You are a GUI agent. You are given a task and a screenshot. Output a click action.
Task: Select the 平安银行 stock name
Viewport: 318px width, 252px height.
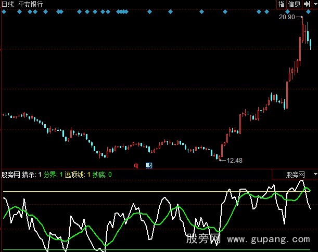[31, 4]
